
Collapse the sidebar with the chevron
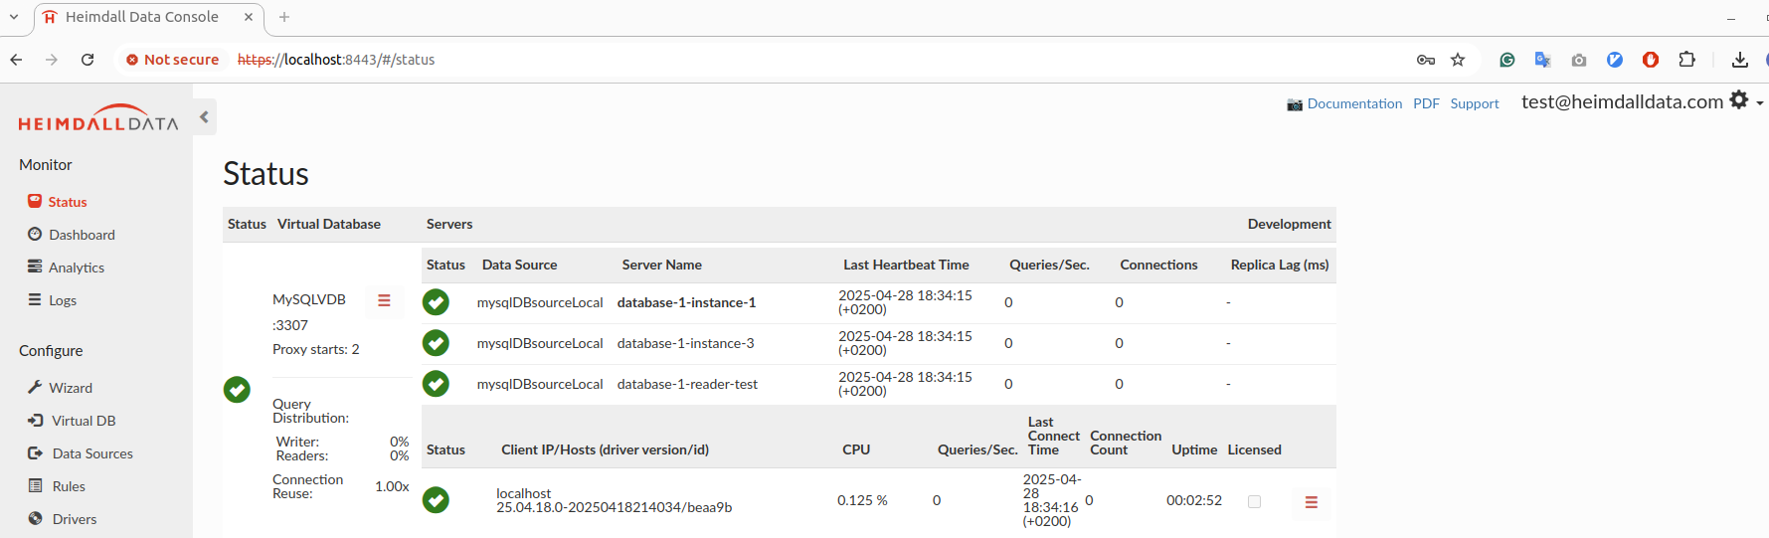pos(204,116)
